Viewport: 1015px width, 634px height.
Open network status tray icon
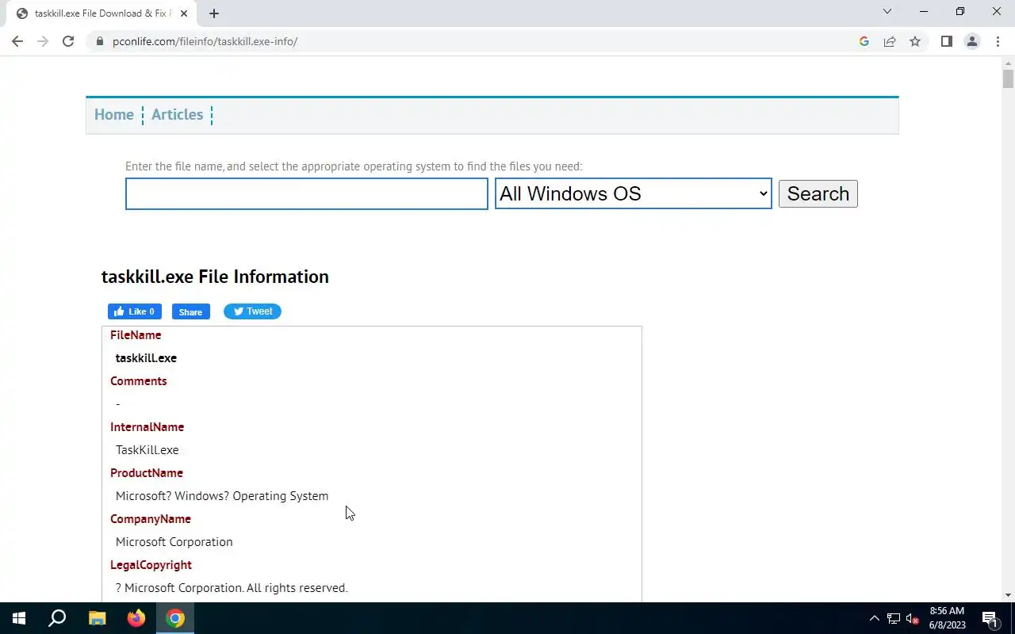point(894,618)
